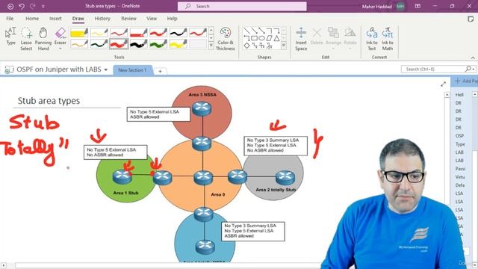Choose the thin black pen in top row
The image size is (478, 269).
pos(178,32)
